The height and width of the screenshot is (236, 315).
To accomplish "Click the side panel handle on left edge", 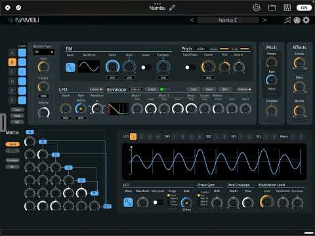I will click(x=3, y=123).
